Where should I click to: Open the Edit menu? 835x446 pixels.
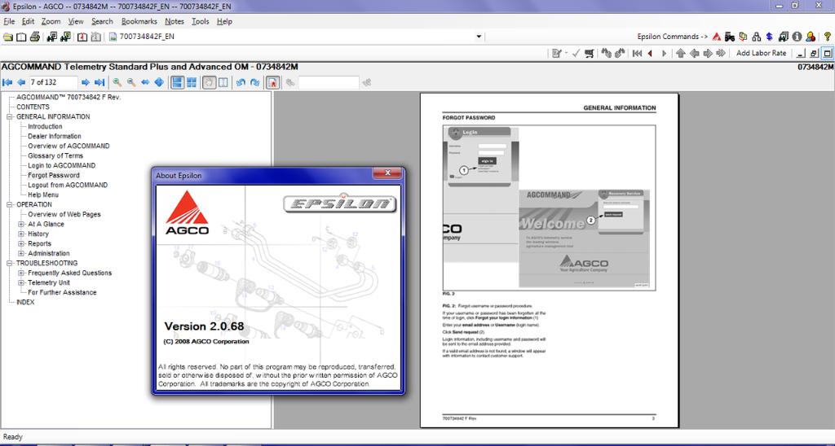click(x=29, y=22)
